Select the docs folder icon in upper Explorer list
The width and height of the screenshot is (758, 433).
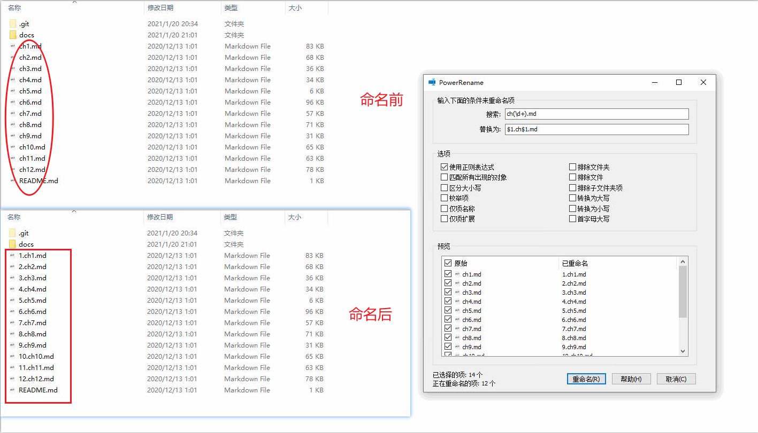click(13, 35)
